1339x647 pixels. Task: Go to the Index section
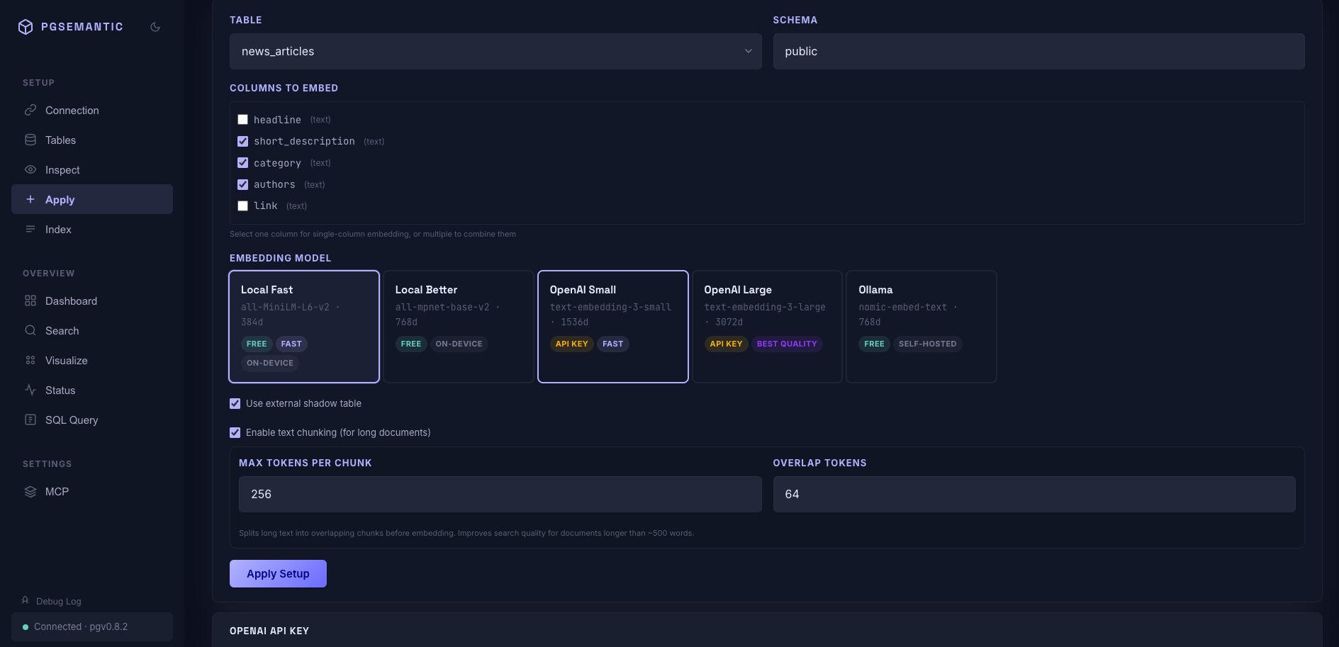(59, 229)
